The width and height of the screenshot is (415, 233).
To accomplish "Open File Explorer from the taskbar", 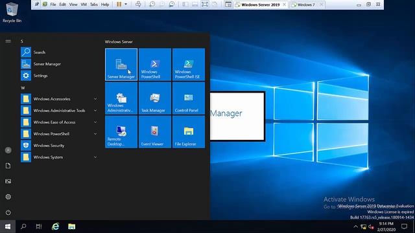I will (72, 227).
